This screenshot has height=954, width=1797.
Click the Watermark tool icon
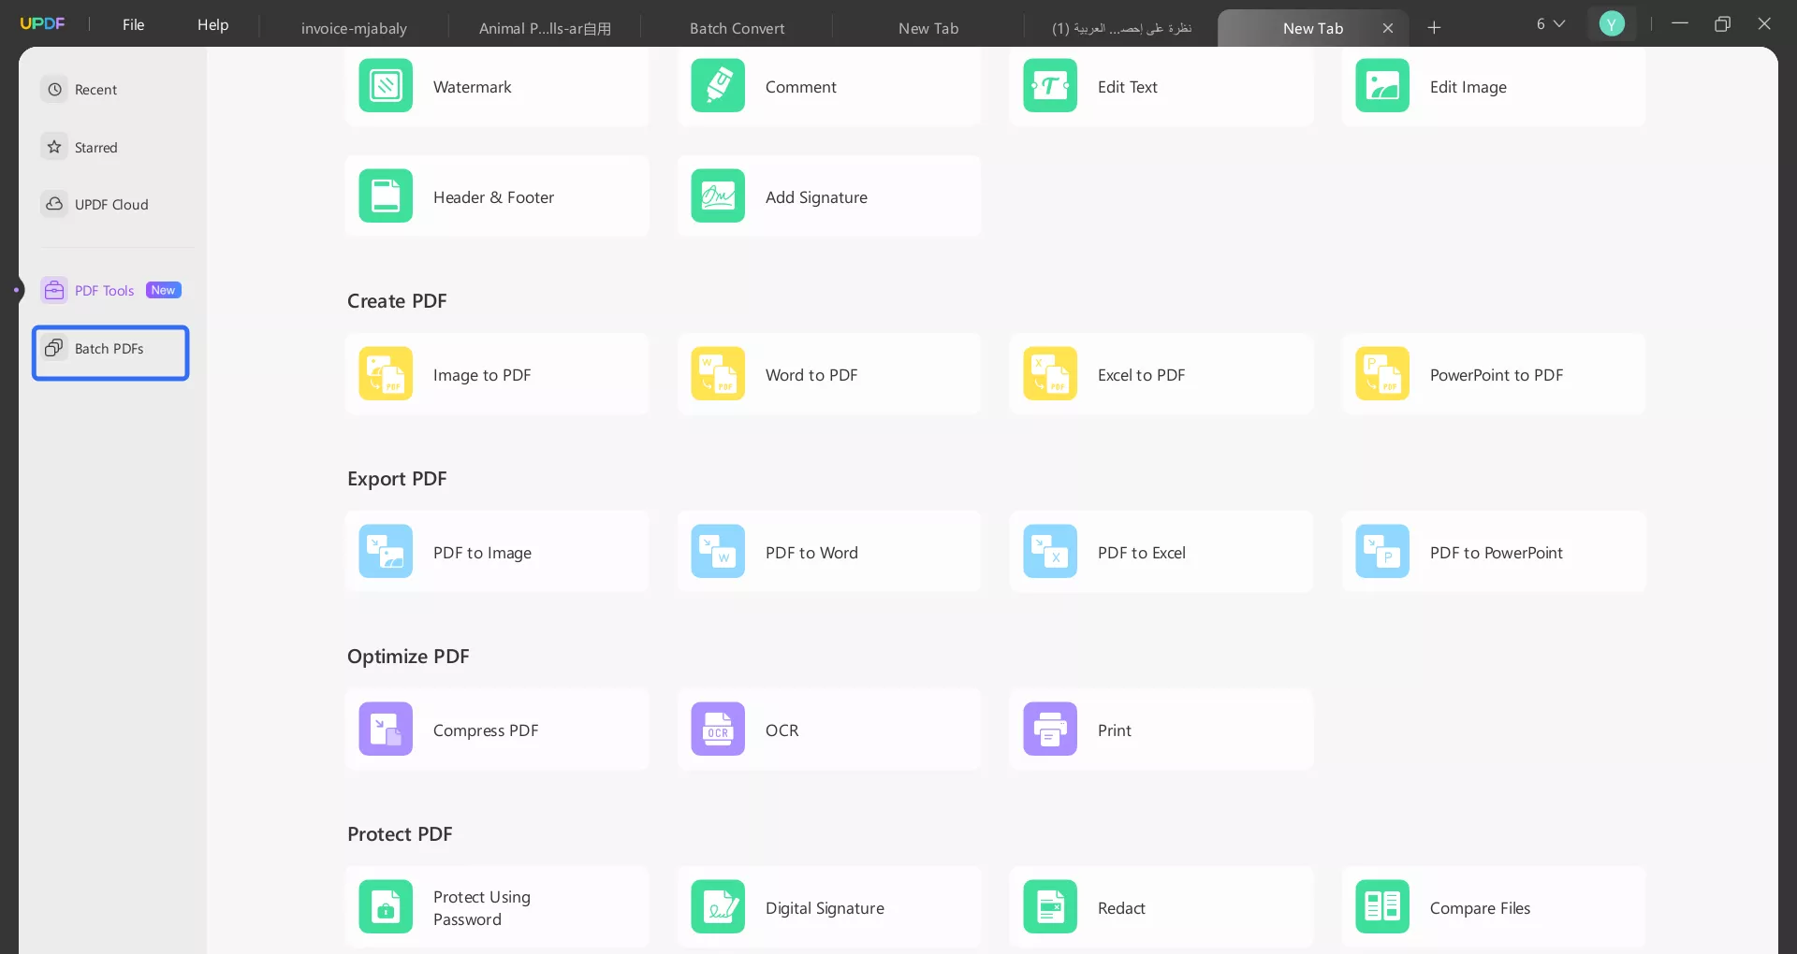(386, 86)
